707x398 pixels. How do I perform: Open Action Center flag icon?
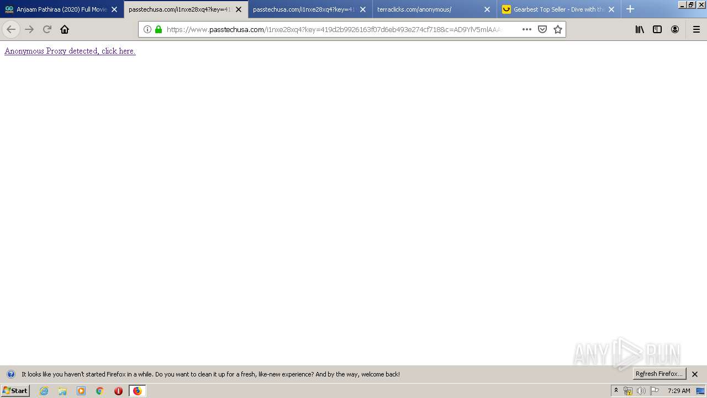pos(655,391)
